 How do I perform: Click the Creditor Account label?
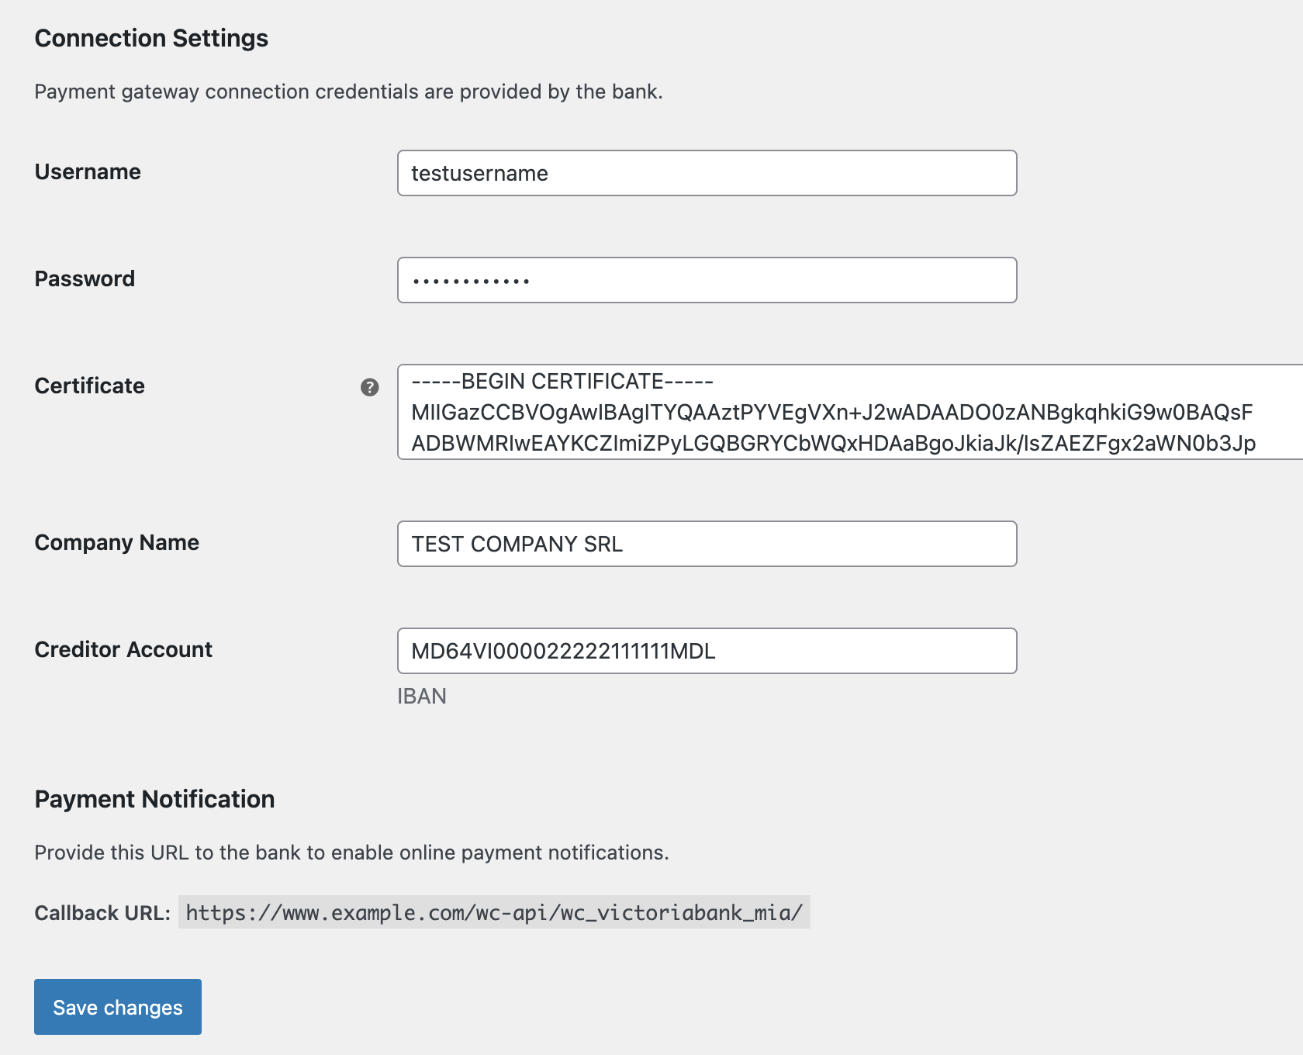[x=123, y=649]
